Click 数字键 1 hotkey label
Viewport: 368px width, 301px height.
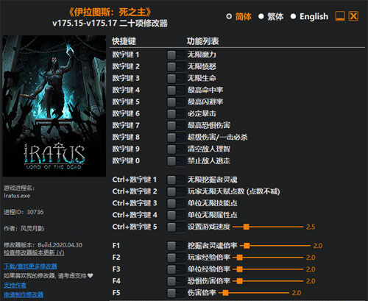tap(126, 54)
